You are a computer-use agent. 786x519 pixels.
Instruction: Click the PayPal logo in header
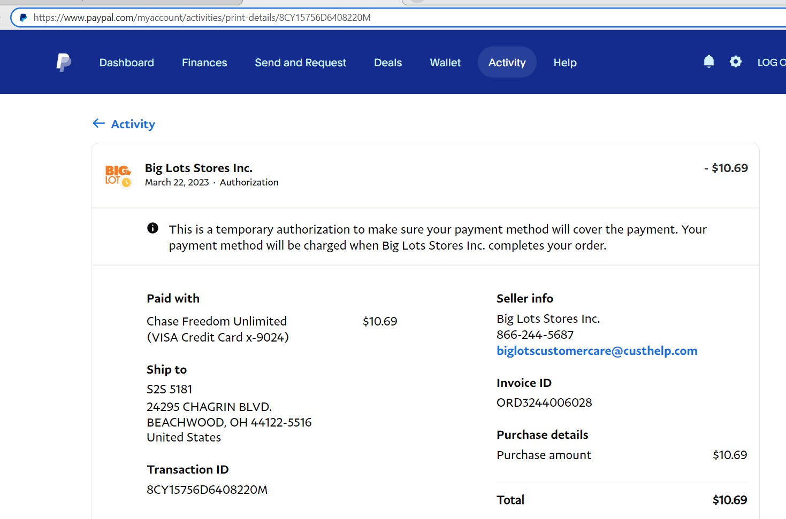point(64,63)
